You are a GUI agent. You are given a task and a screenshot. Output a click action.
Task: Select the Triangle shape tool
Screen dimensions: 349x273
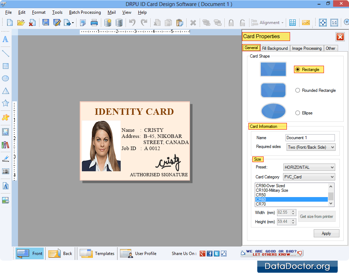tap(6, 91)
